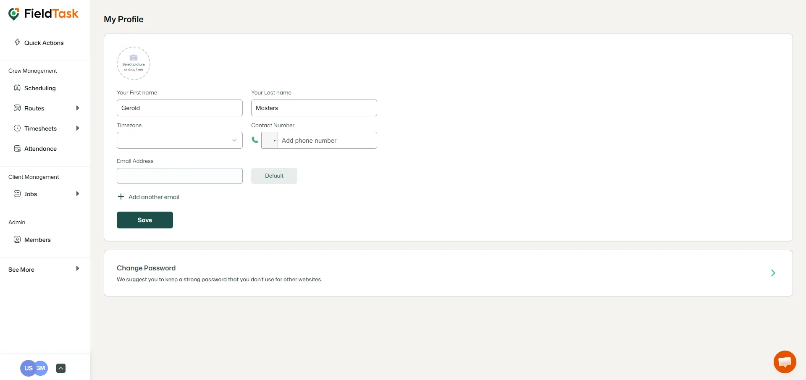Click the up-caret button near avatars

(61, 368)
